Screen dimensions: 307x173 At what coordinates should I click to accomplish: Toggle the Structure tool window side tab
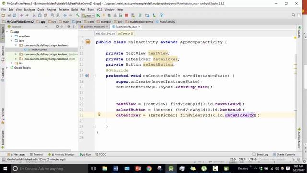3,54
